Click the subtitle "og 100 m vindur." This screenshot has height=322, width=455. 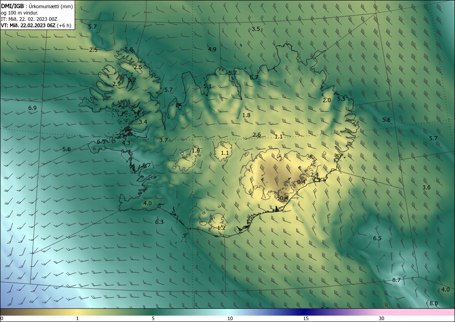[20, 13]
